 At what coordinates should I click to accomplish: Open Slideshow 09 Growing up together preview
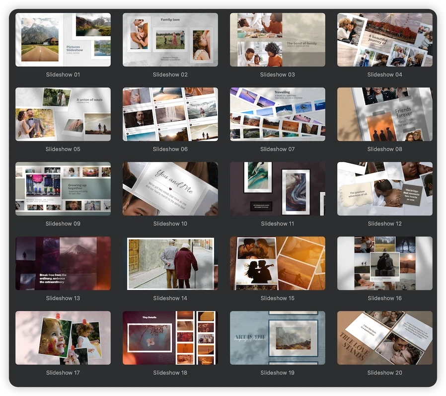click(63, 189)
